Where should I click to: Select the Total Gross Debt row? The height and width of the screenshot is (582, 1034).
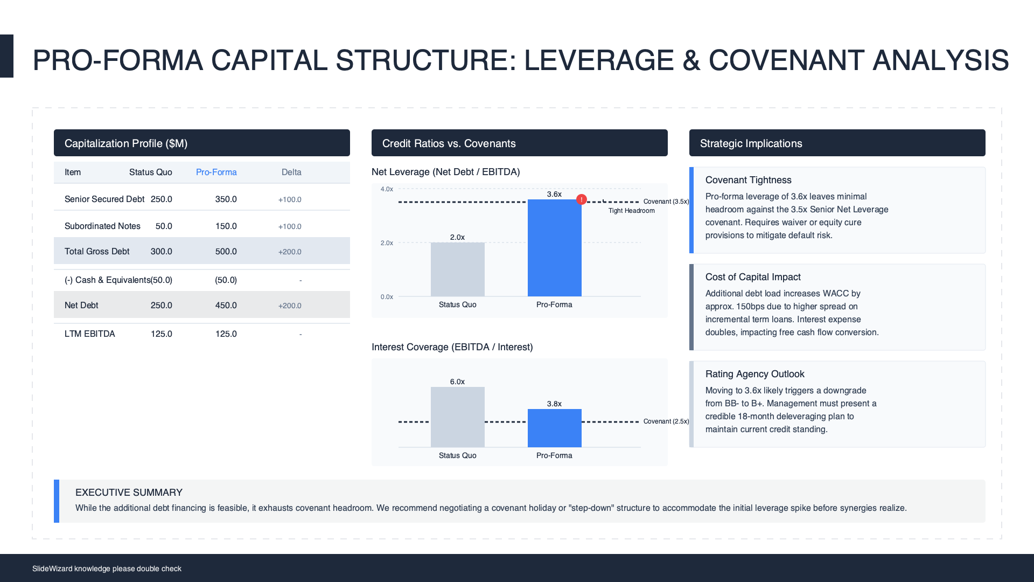tap(201, 251)
